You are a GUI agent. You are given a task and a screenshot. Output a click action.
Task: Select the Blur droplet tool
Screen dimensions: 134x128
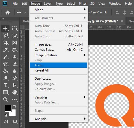point(14,71)
